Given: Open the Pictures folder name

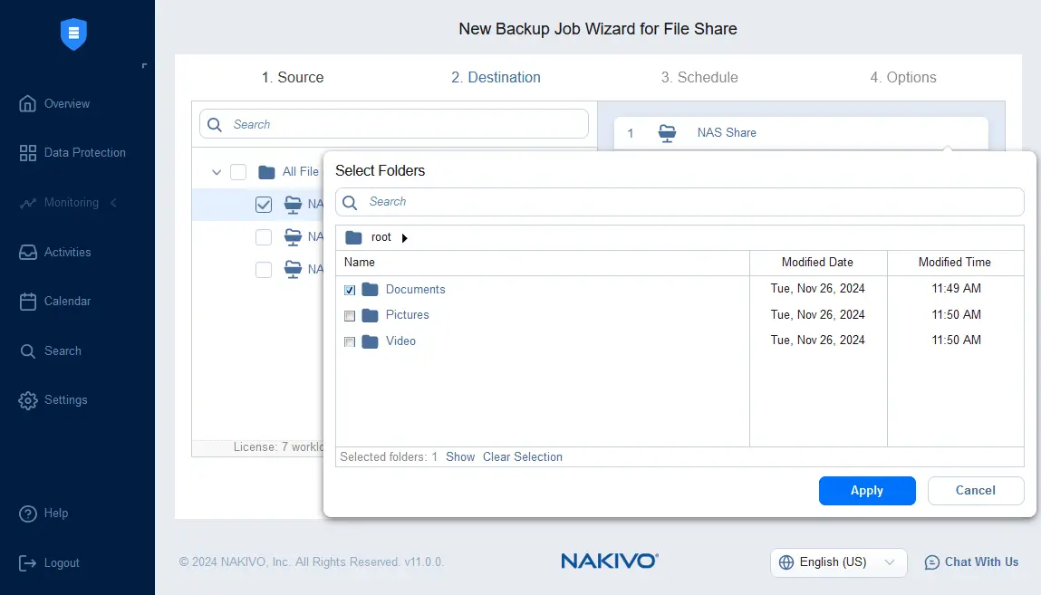Looking at the screenshot, I should 408,316.
